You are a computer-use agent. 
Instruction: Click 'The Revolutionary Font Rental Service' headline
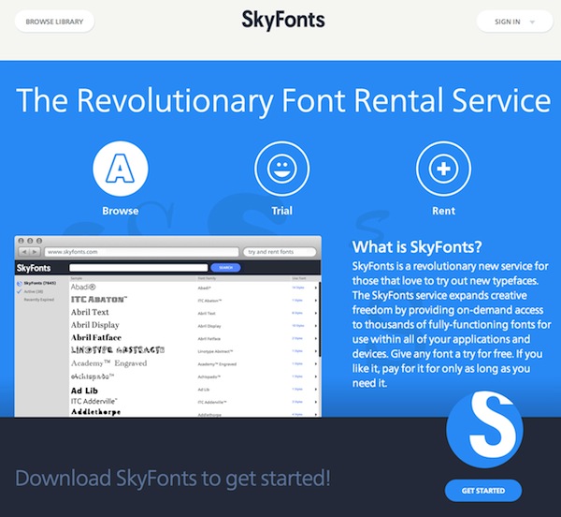[283, 100]
